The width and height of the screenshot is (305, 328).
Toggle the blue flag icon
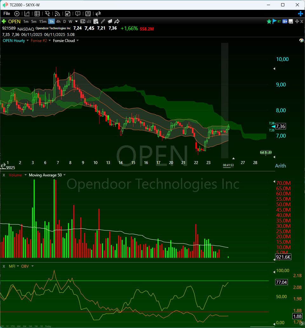(x=274, y=21)
